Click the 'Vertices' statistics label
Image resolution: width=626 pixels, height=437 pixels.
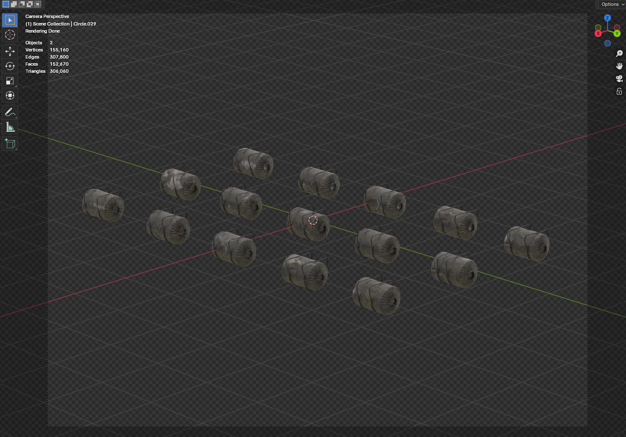34,50
